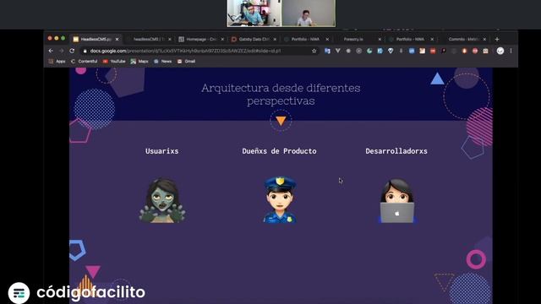Screen dimensions: 541x304
Task: Open the News bookmark
Action: (162, 62)
